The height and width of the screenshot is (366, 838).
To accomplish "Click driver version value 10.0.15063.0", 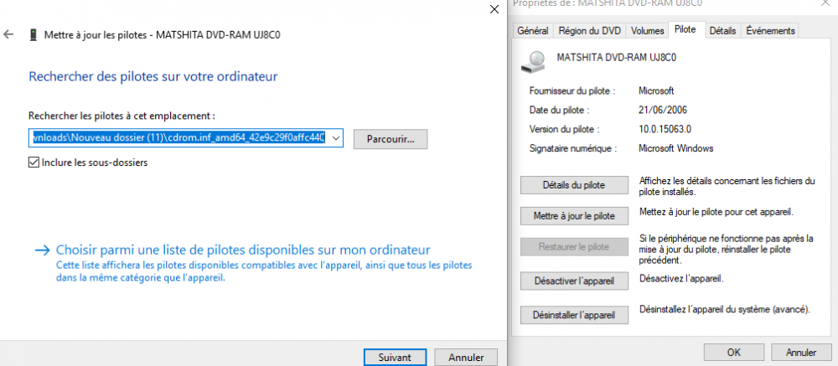I will click(x=665, y=129).
